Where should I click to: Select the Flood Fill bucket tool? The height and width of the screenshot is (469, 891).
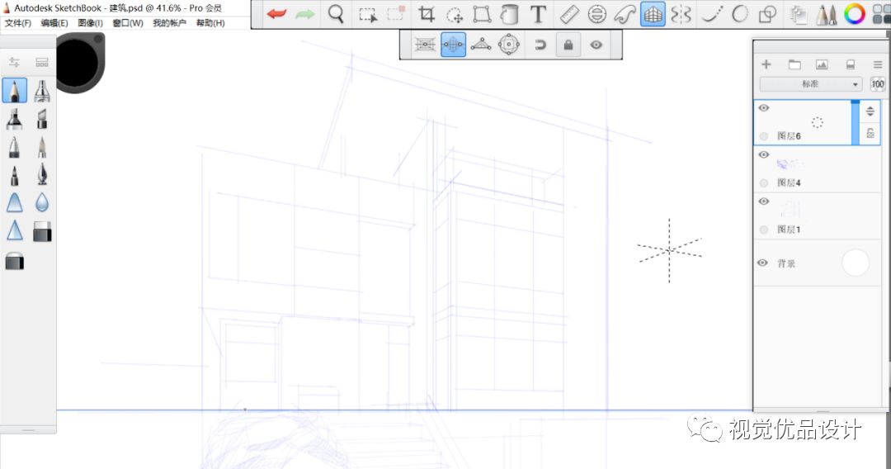coord(510,14)
